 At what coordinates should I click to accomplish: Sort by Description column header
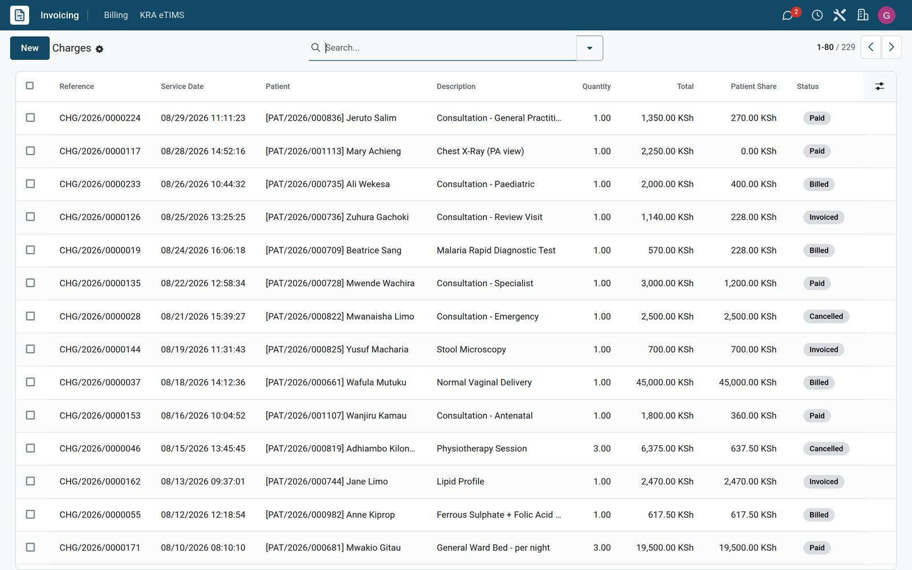456,87
